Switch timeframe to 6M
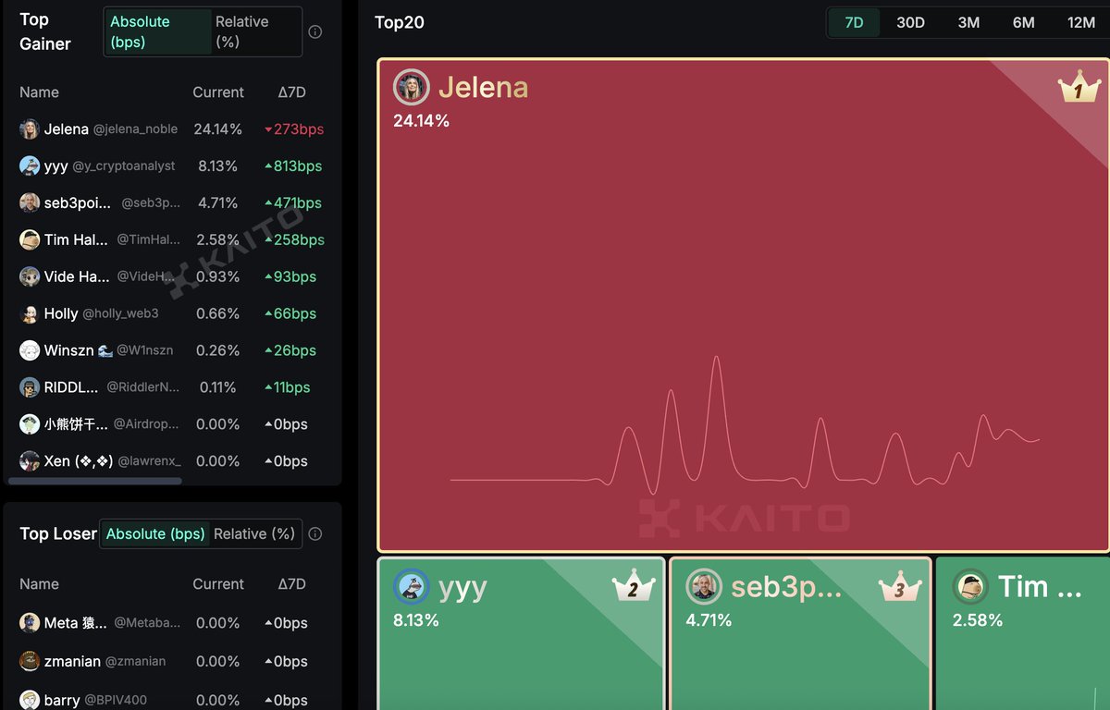1110x710 pixels. coord(1023,22)
